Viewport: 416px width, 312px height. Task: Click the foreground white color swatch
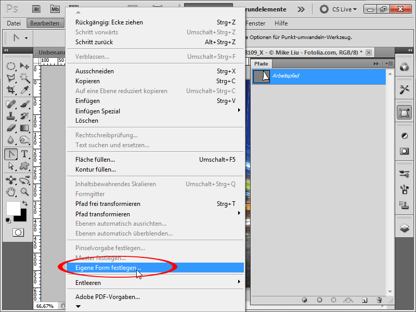[12, 207]
